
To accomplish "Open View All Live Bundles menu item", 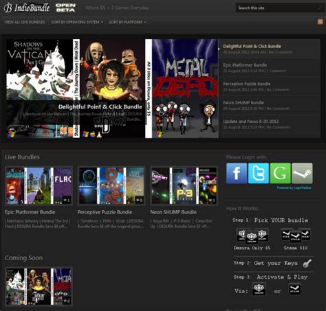I will click(x=25, y=22).
